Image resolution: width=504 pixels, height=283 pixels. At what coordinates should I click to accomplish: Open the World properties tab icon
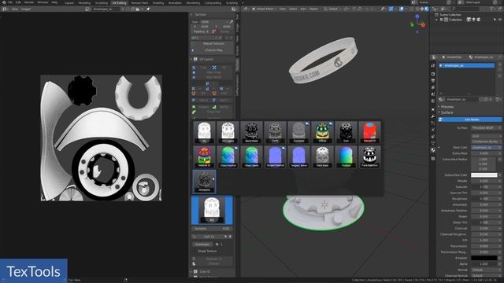tap(433, 101)
